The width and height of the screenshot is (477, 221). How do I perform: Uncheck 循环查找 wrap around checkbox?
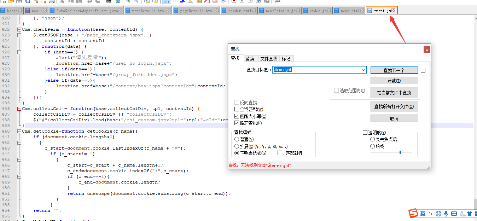click(x=237, y=123)
